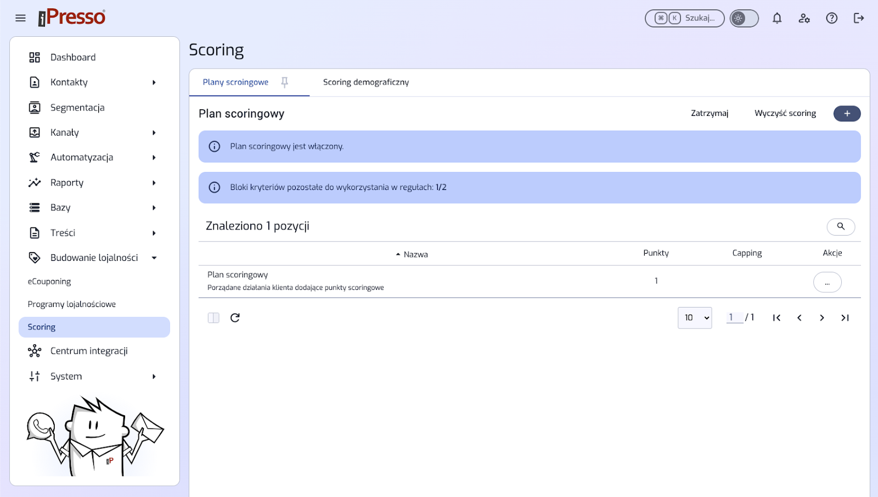The width and height of the screenshot is (878, 497).
Task: Toggle the column layout icon below table
Action: (213, 317)
